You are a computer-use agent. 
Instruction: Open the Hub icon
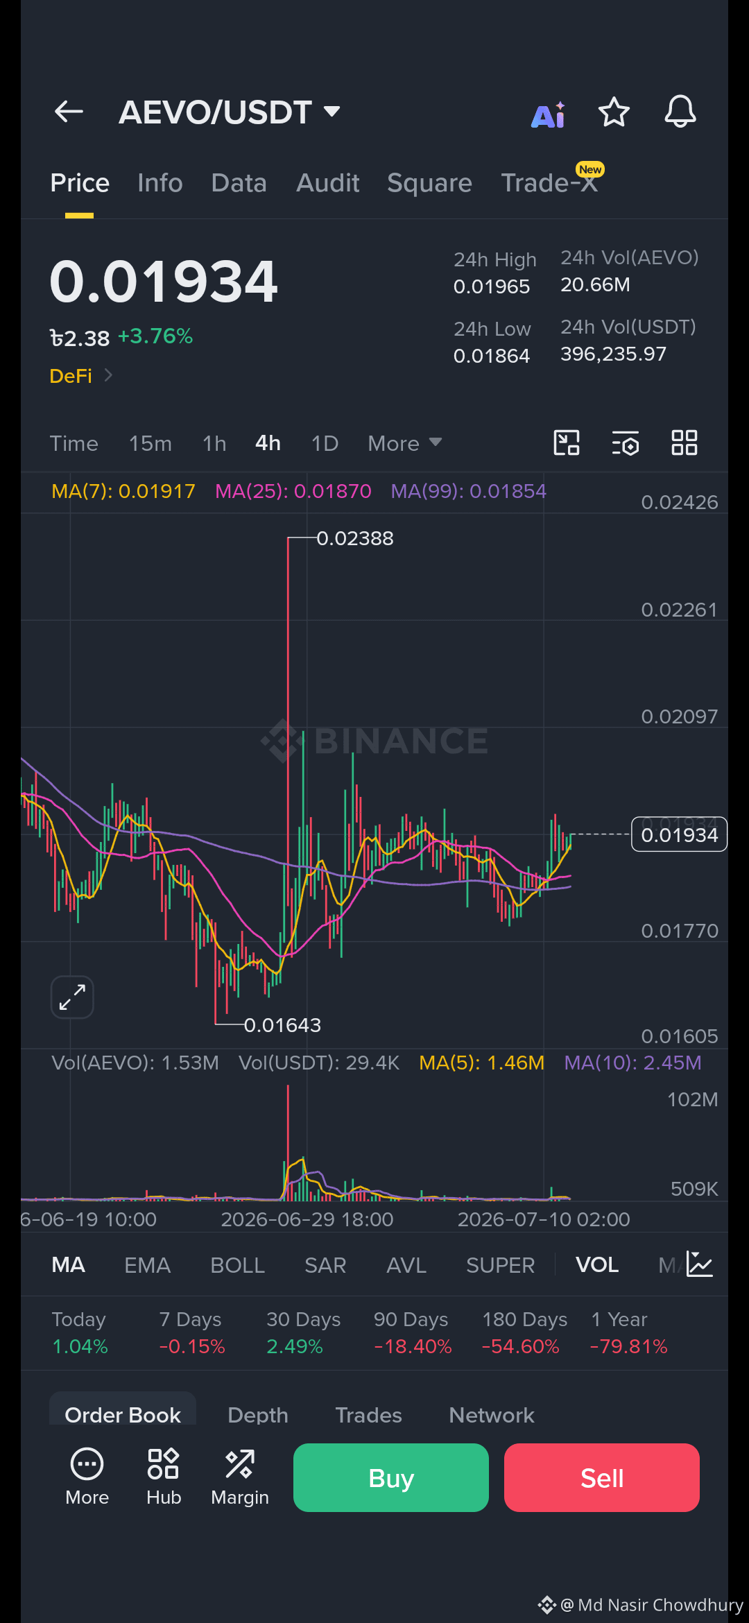click(x=164, y=1477)
